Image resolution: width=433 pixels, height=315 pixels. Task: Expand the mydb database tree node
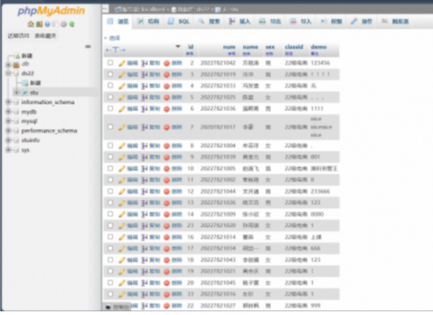tap(8, 112)
